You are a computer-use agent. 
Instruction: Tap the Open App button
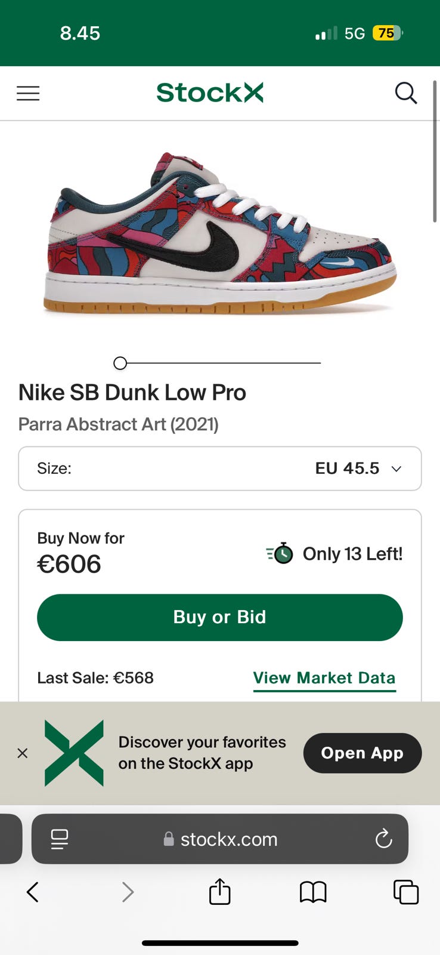(362, 753)
